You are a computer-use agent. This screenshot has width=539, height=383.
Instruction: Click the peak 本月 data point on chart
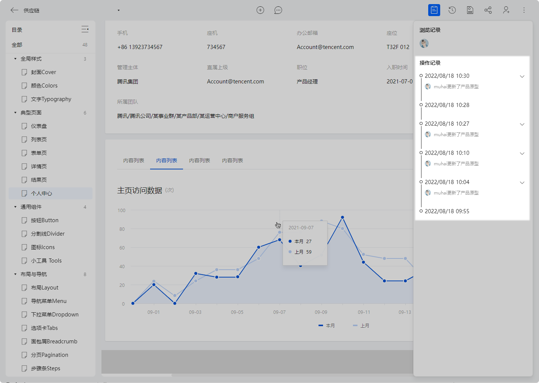(342, 217)
